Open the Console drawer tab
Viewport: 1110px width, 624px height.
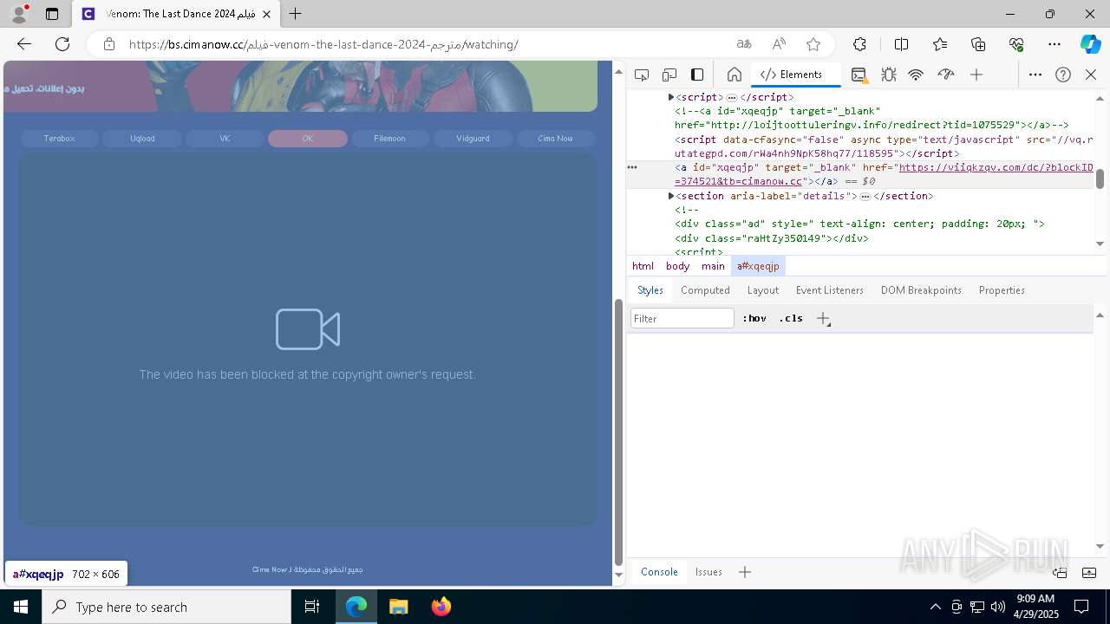point(659,572)
